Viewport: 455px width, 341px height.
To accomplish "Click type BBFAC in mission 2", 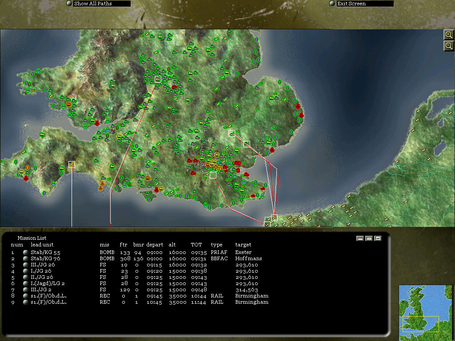I will pyautogui.click(x=219, y=258).
